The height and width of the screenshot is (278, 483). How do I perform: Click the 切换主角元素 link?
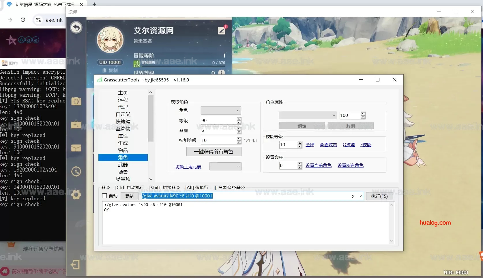coord(188,167)
